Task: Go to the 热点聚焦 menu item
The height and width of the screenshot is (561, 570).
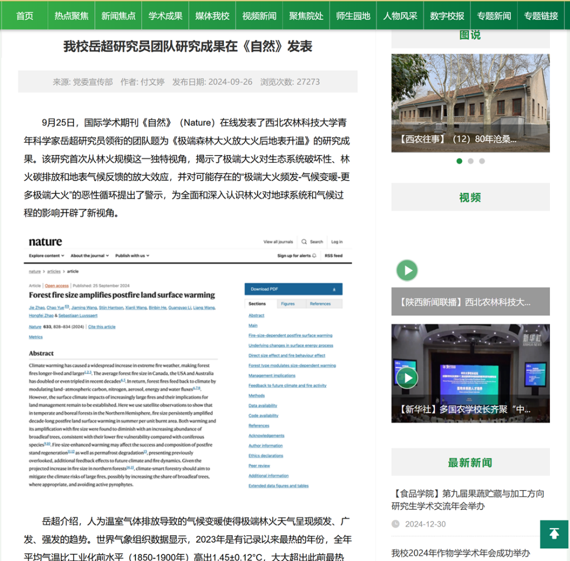Action: tap(71, 16)
